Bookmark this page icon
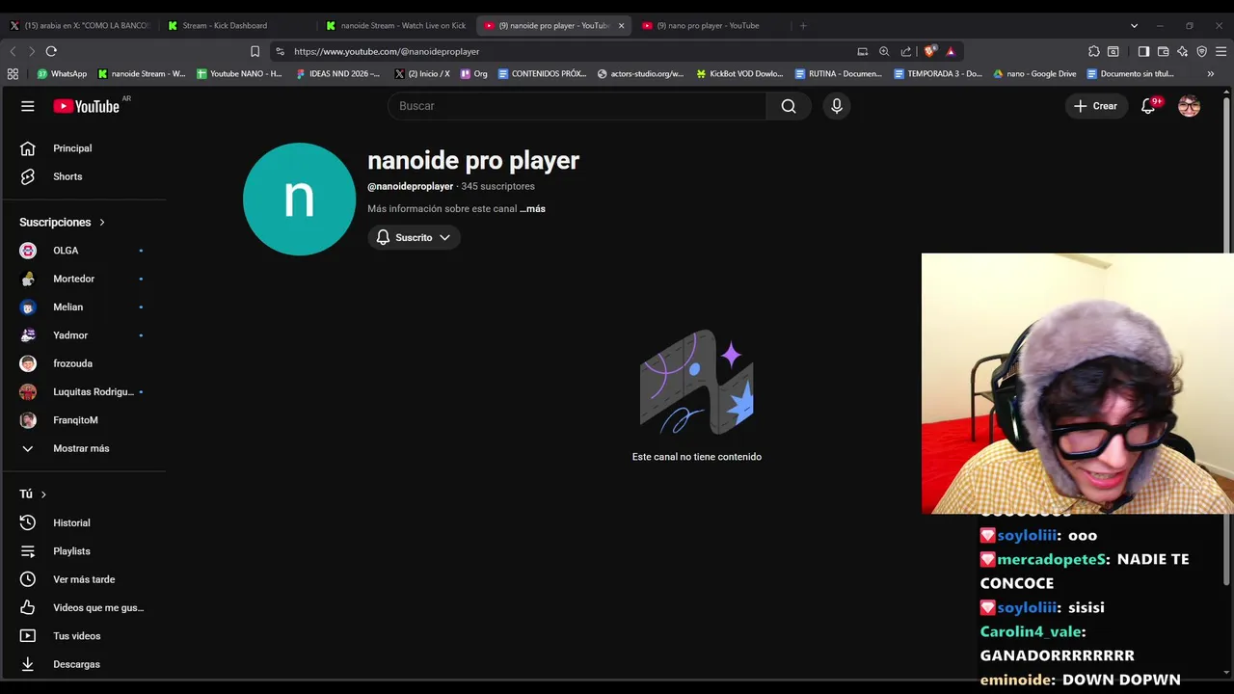 [x=255, y=51]
